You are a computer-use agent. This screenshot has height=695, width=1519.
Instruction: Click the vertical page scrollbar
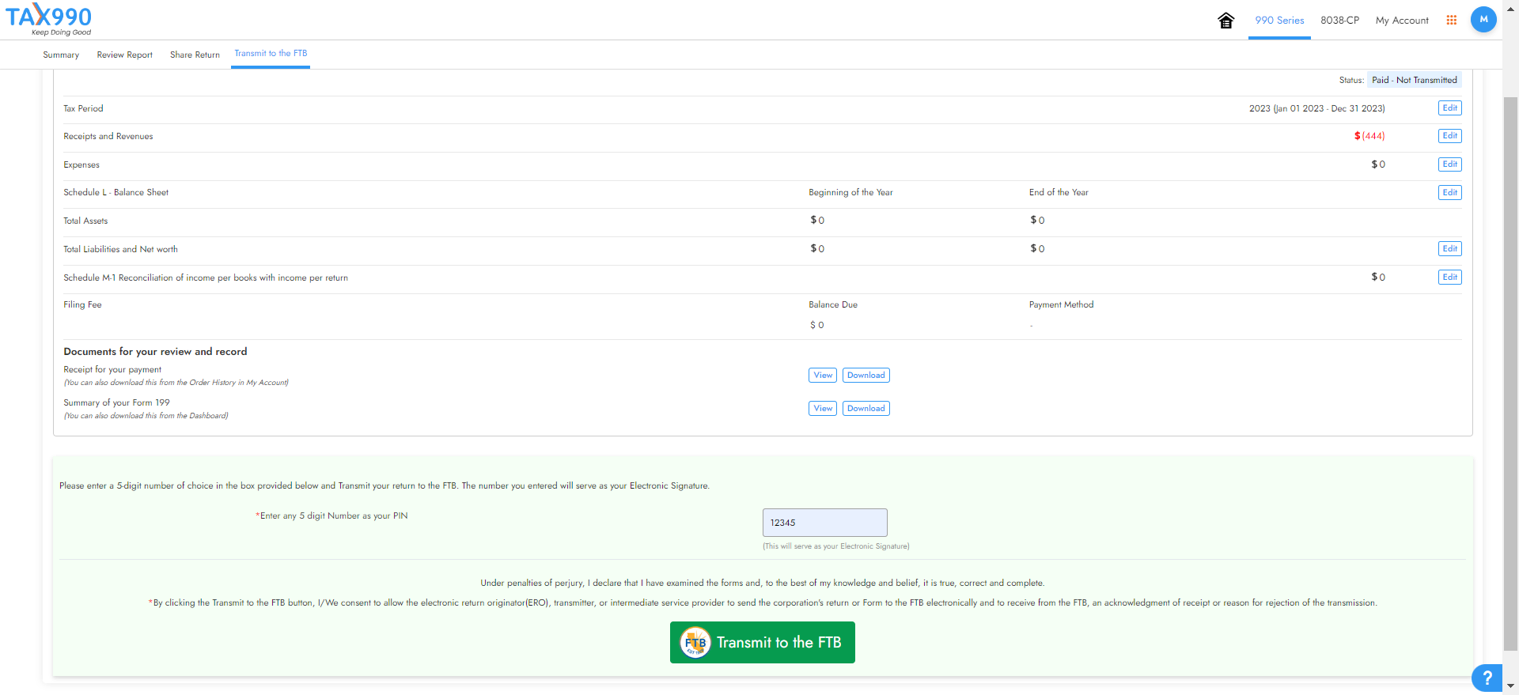click(x=1510, y=372)
